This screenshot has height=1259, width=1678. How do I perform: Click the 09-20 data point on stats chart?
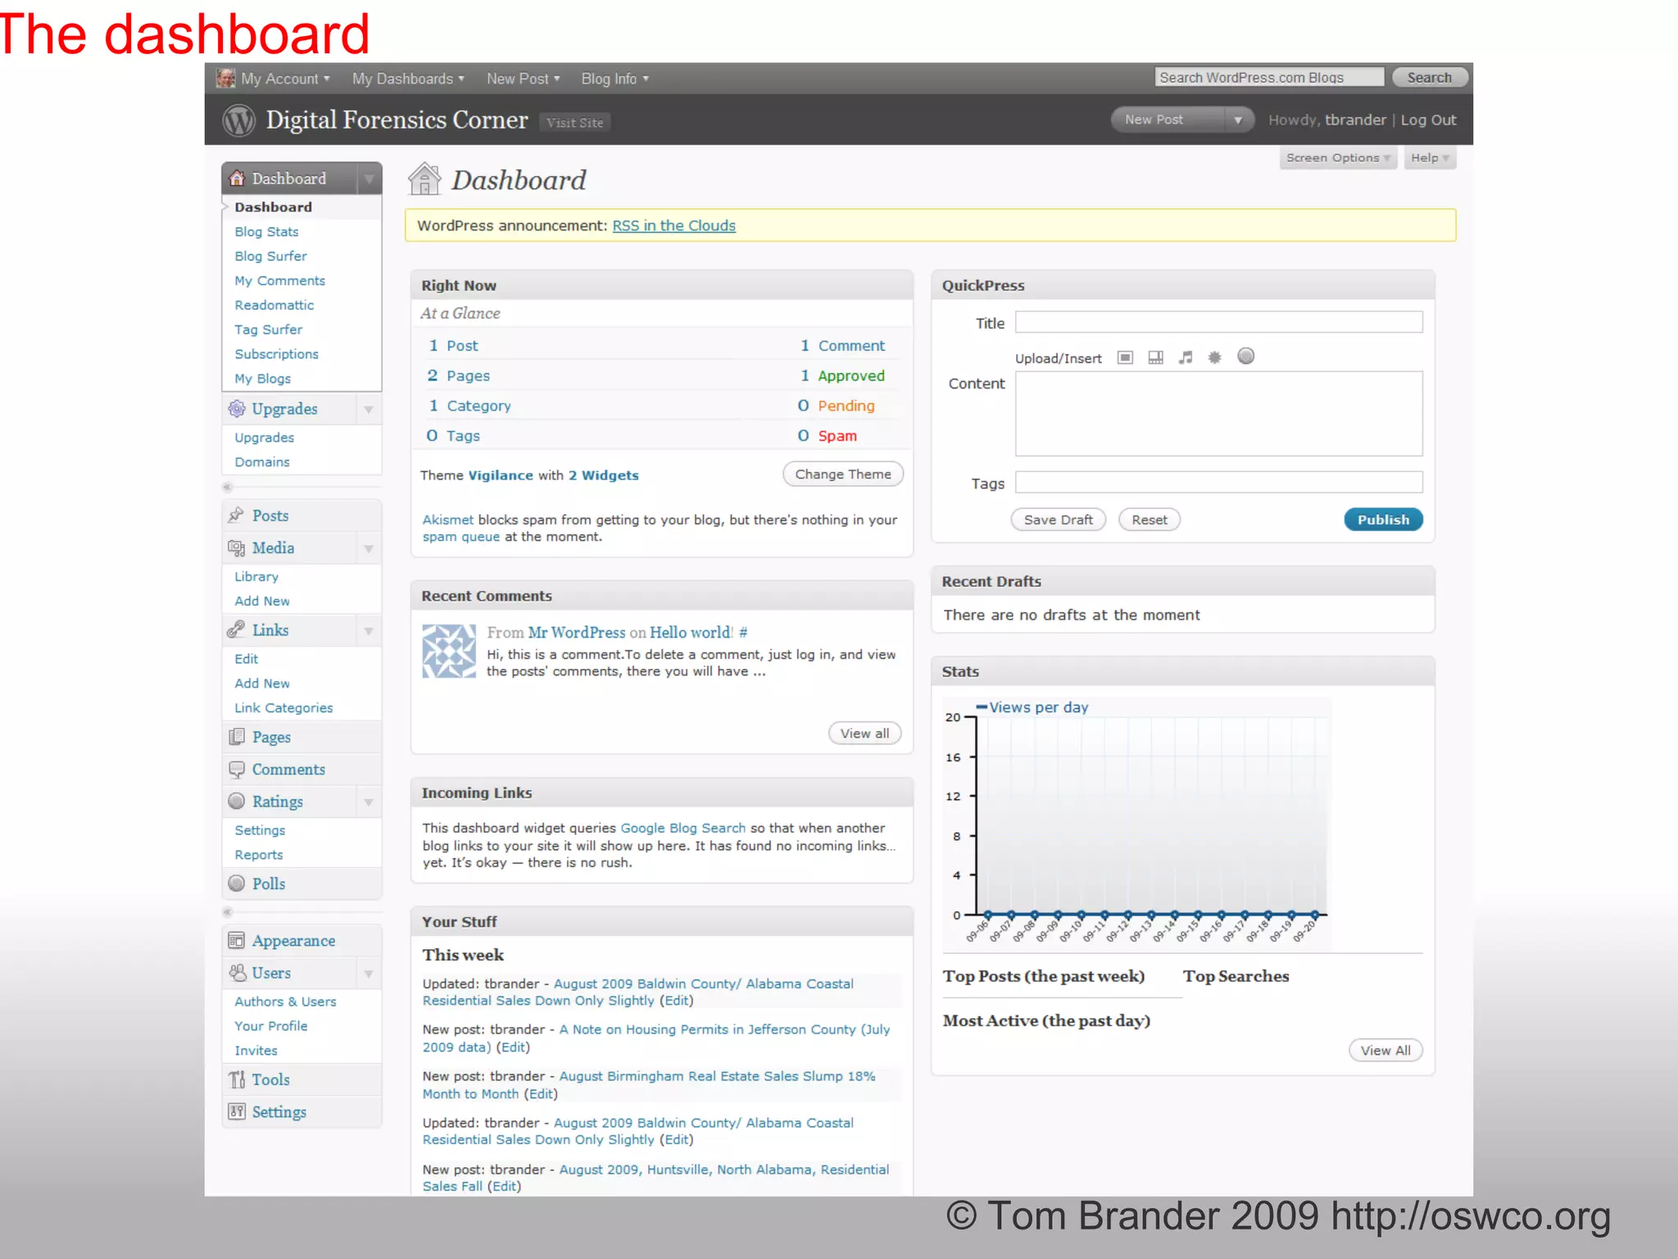click(x=1315, y=915)
